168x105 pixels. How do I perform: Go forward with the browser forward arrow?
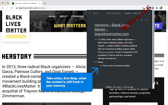[7, 8]
